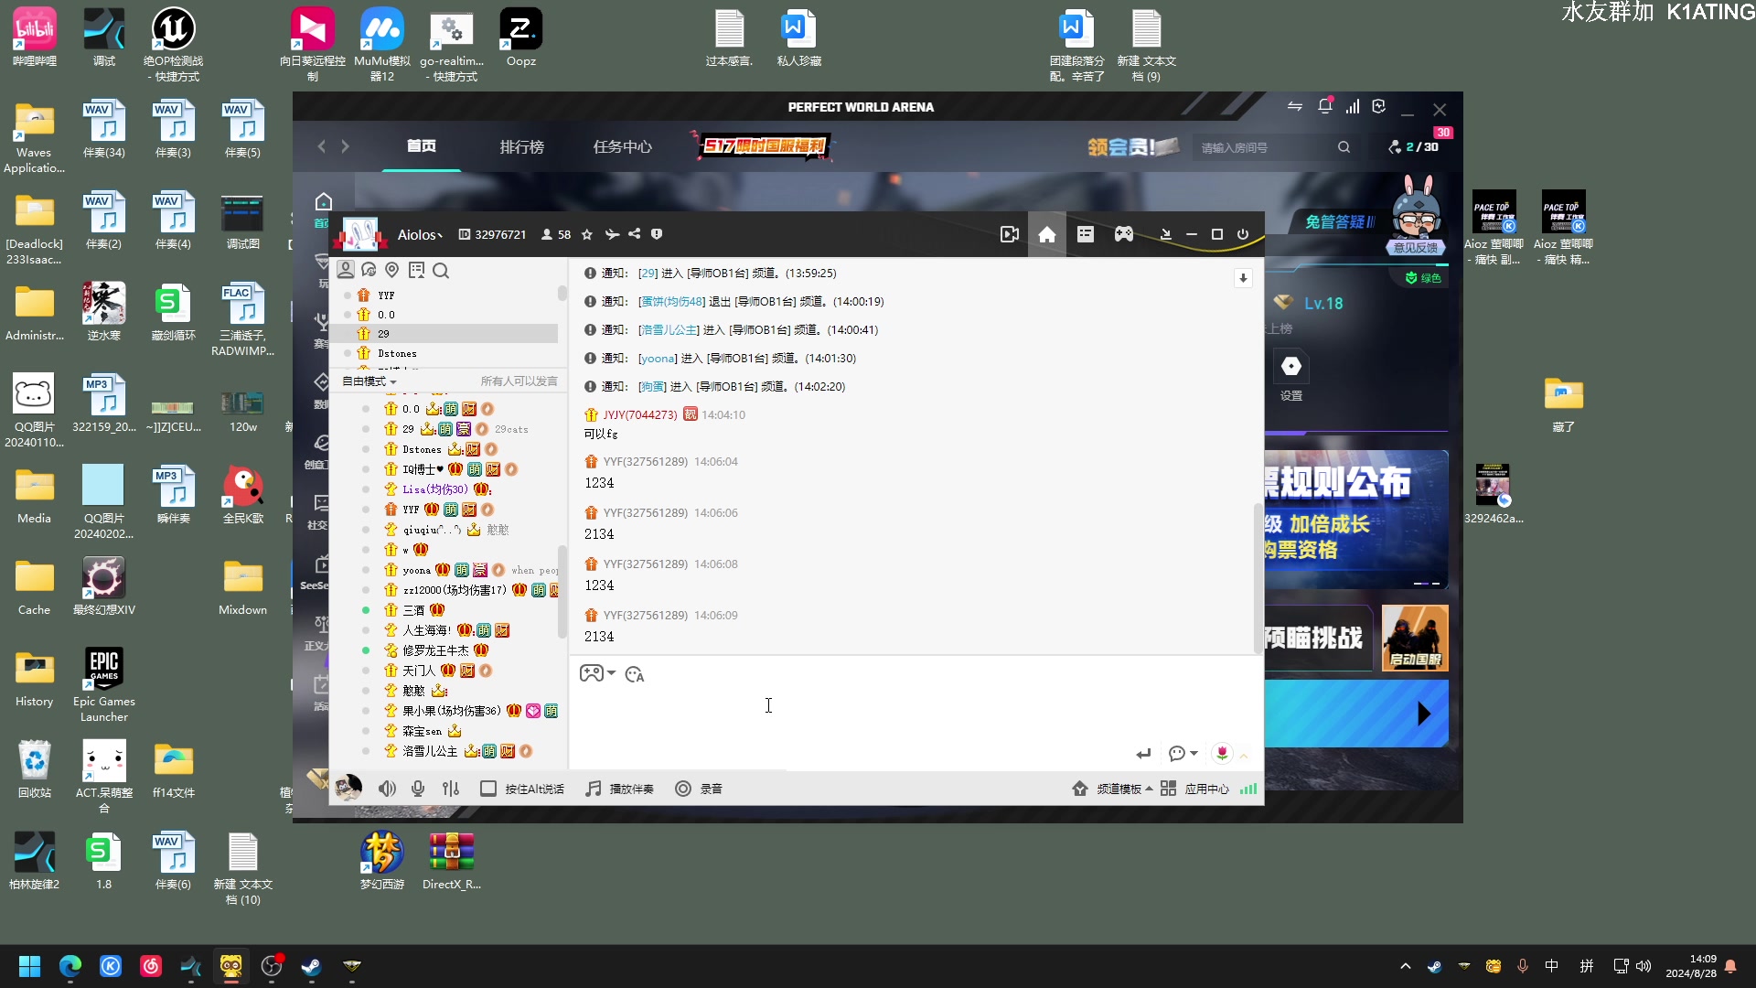Viewport: 1756px width, 988px height.
Task: Select the star/favorite icon on channel
Action: coord(589,234)
